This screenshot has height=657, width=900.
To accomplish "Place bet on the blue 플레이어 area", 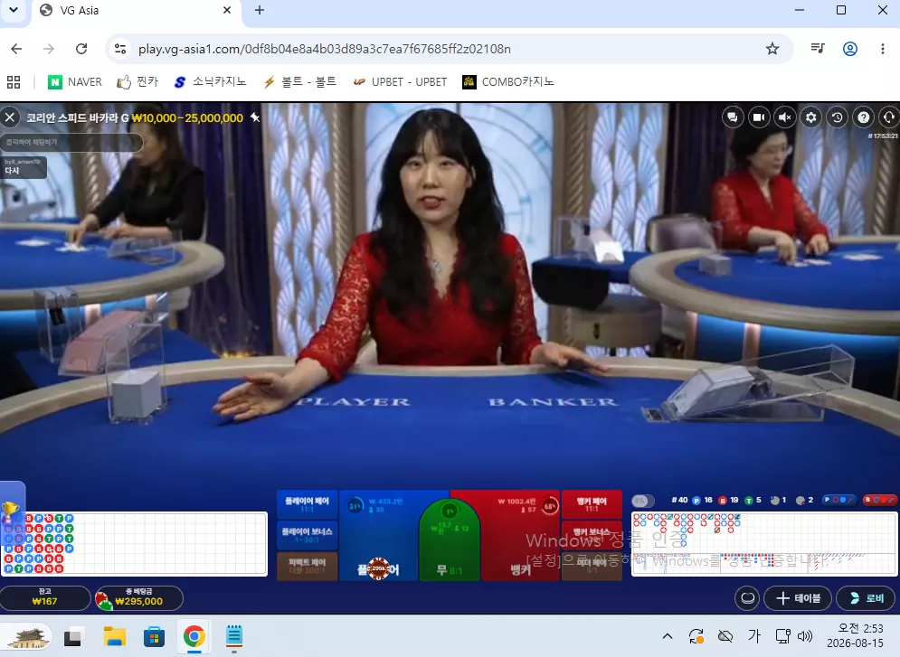I will (379, 536).
